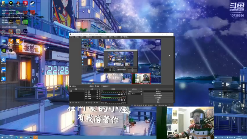
Task: Click the Windows Start button
Action: (2, 137)
